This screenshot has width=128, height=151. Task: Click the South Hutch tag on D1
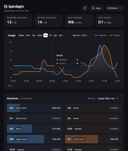(x=79, y=139)
